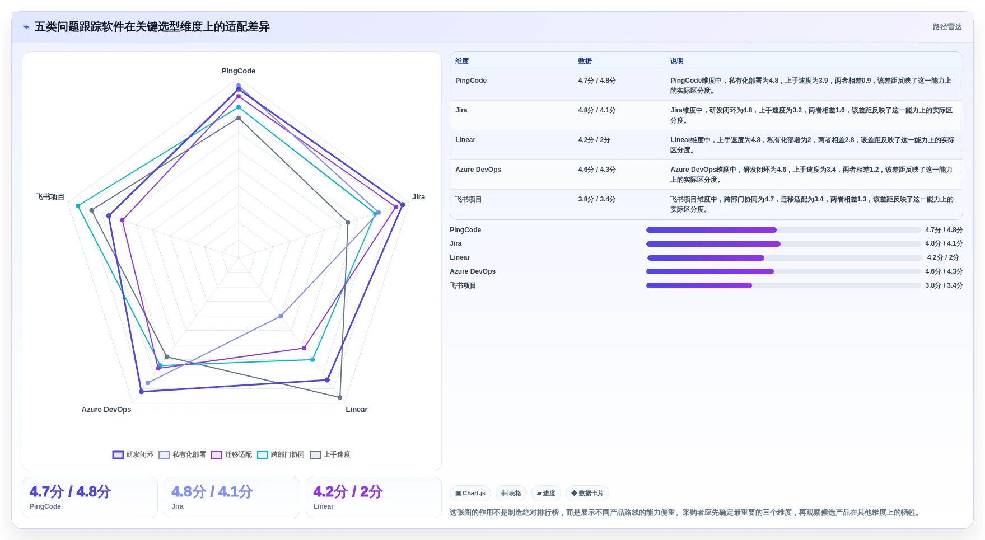The width and height of the screenshot is (985, 540).
Task: Toggle the 私有化部署 legend series
Action: point(182,454)
